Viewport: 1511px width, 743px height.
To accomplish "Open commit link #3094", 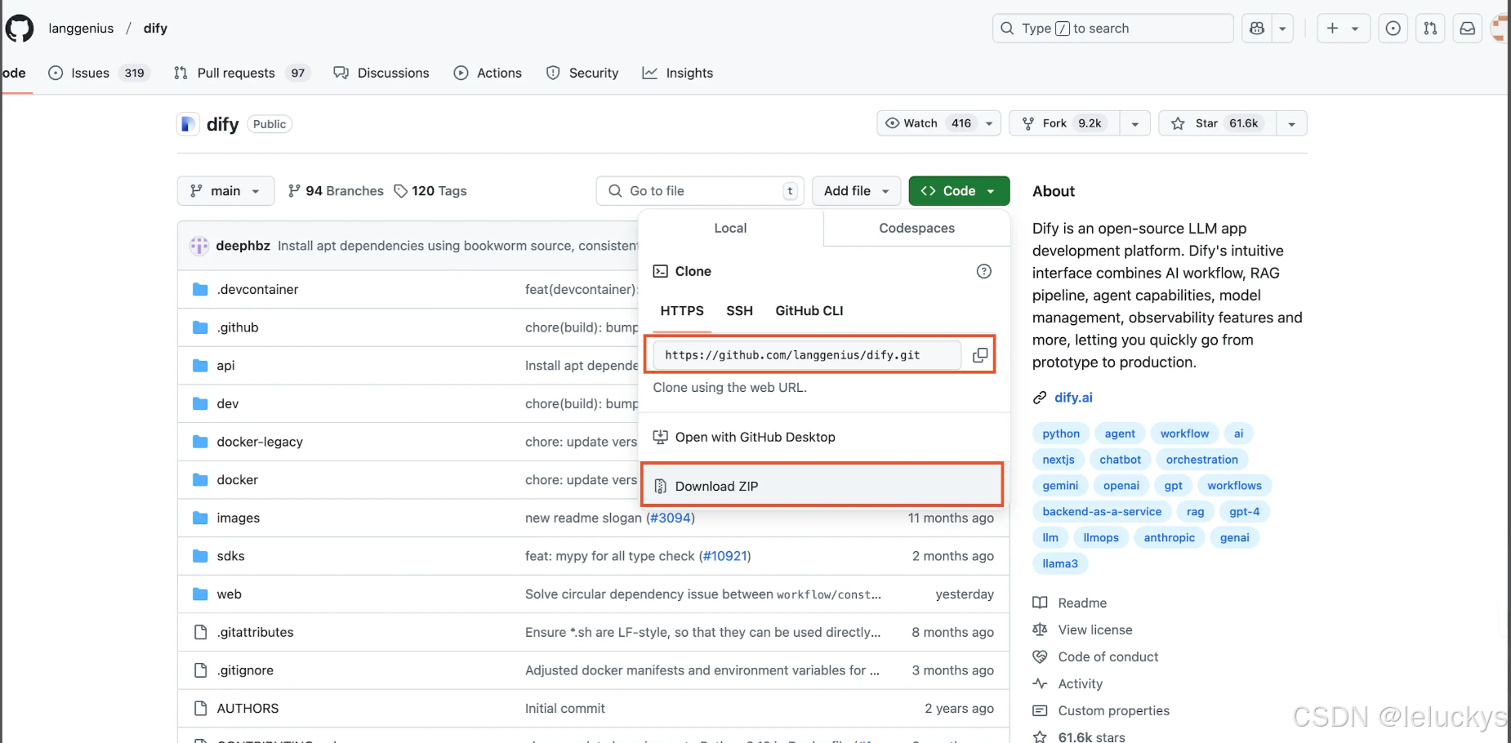I will [x=671, y=518].
